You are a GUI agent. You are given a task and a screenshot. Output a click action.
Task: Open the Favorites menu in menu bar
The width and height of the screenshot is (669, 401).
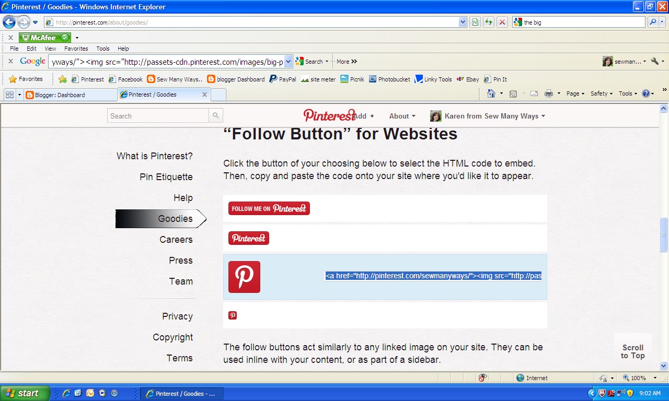click(76, 49)
